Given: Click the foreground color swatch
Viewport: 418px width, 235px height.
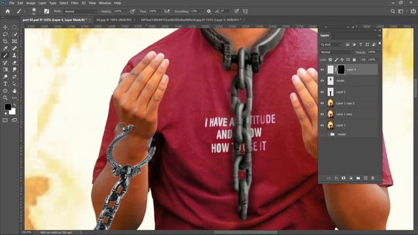Looking at the screenshot, I should pyautogui.click(x=8, y=106).
